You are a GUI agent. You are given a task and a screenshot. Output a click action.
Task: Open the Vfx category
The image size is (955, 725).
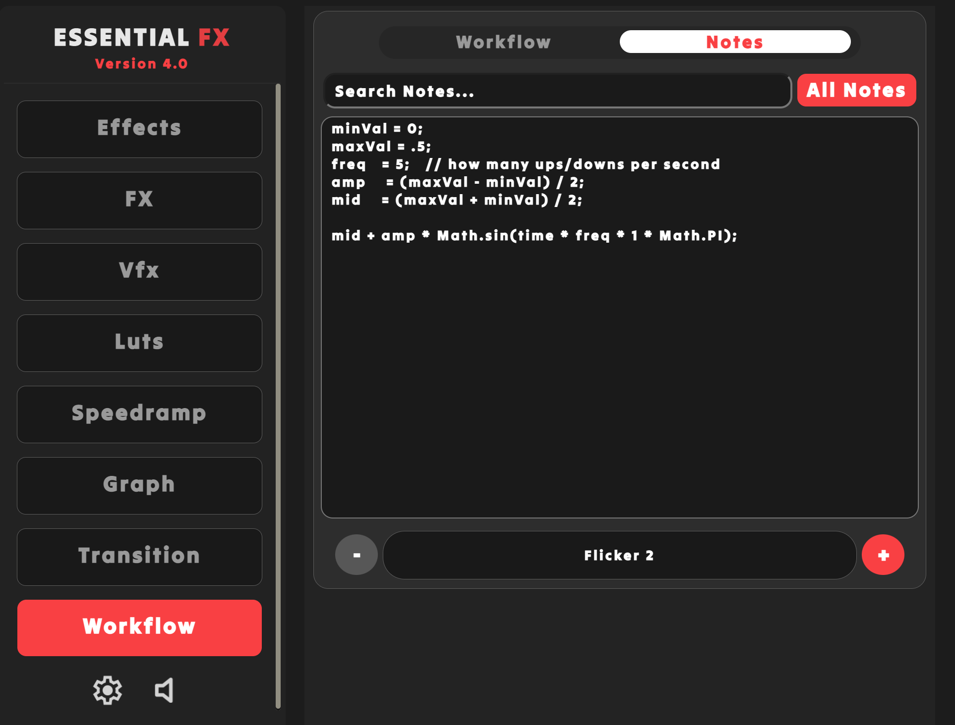click(x=139, y=271)
